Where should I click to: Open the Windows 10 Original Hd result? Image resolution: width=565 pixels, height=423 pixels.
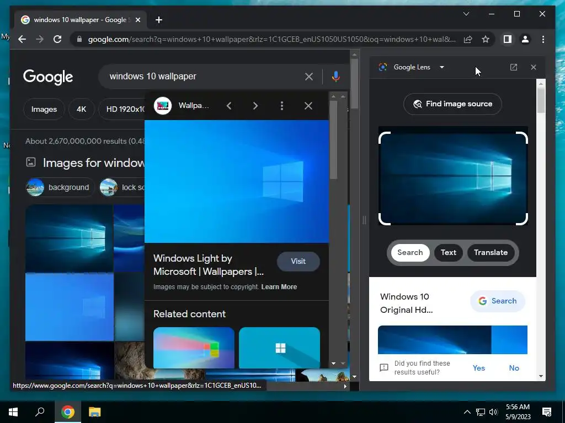coord(407,303)
